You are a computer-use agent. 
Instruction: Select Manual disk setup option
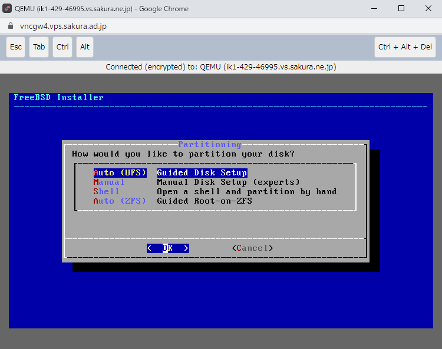click(x=109, y=182)
